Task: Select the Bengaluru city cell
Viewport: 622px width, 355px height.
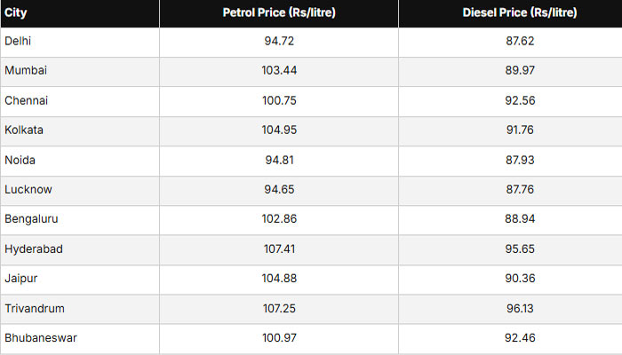Action: tap(31, 219)
